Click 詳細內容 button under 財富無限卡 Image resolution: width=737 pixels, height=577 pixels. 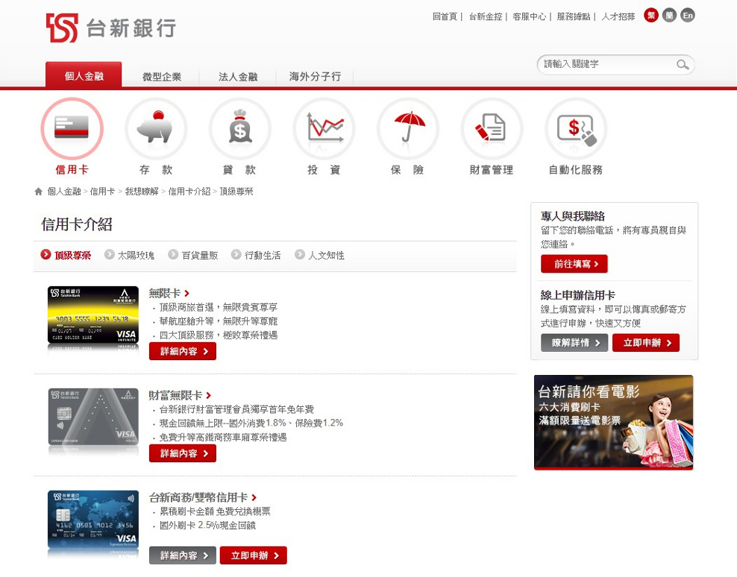183,453
